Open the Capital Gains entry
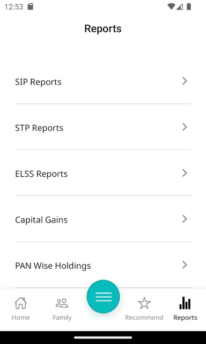This screenshot has height=344, width=206. coord(103,219)
